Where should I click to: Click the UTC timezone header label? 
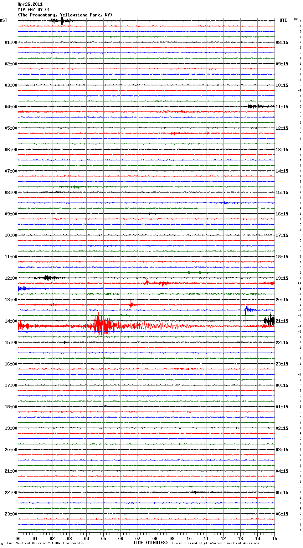point(283,20)
